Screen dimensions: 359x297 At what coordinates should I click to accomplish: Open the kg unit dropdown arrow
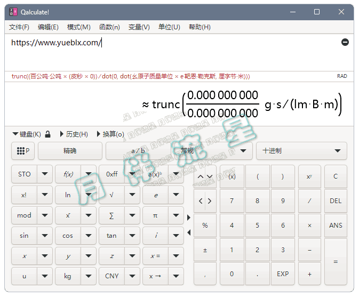89,276
